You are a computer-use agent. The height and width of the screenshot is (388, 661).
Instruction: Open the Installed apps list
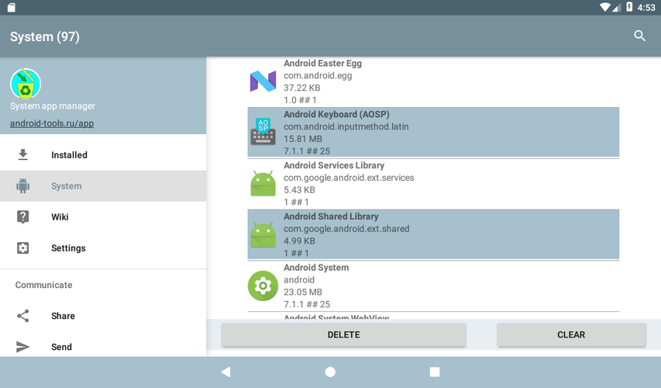coord(103,155)
